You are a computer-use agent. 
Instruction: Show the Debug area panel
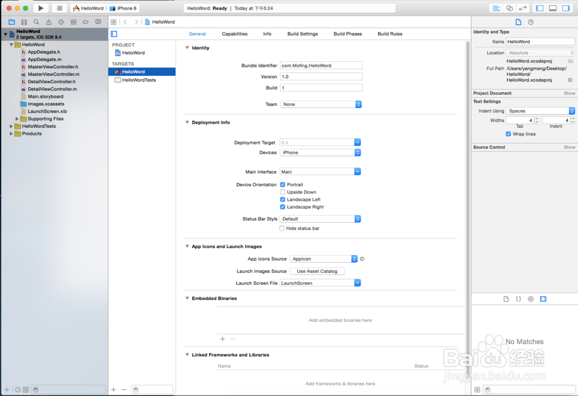tap(553, 8)
